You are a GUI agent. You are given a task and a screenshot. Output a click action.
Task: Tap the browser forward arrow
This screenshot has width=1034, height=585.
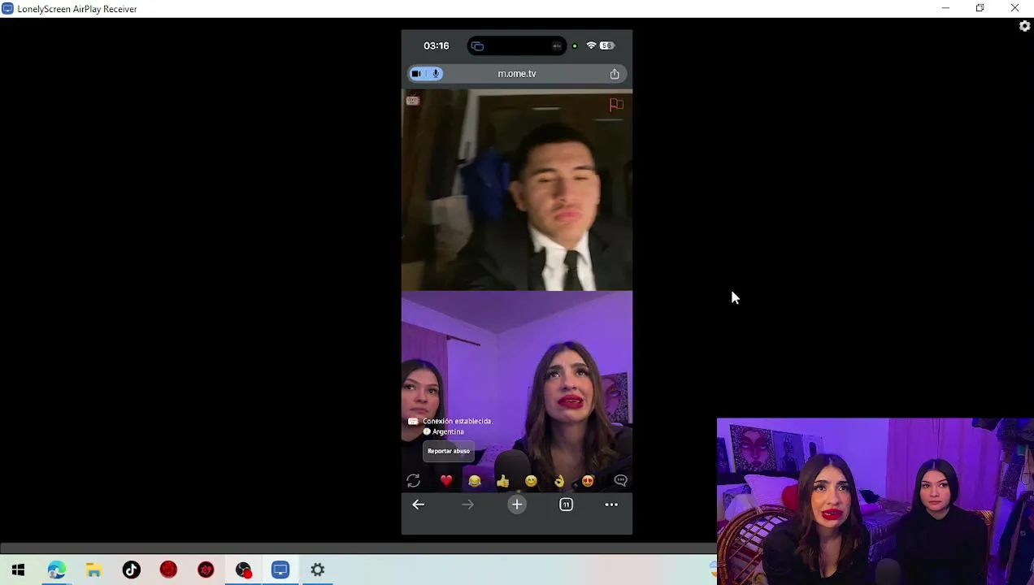(x=467, y=505)
